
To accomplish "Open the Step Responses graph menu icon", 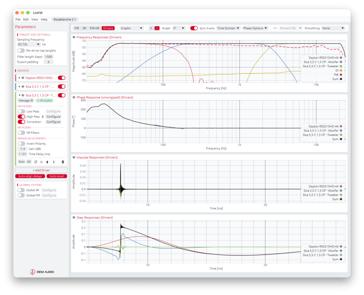I will tap(74, 218).
